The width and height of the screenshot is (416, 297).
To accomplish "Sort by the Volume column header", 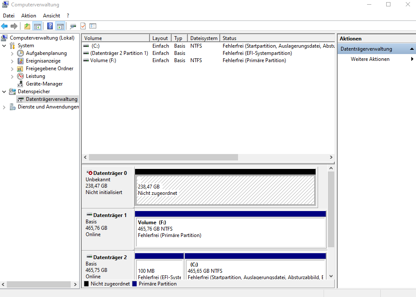I will pyautogui.click(x=116, y=38).
